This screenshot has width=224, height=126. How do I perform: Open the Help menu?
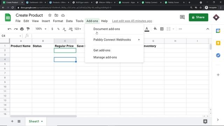[104, 21]
